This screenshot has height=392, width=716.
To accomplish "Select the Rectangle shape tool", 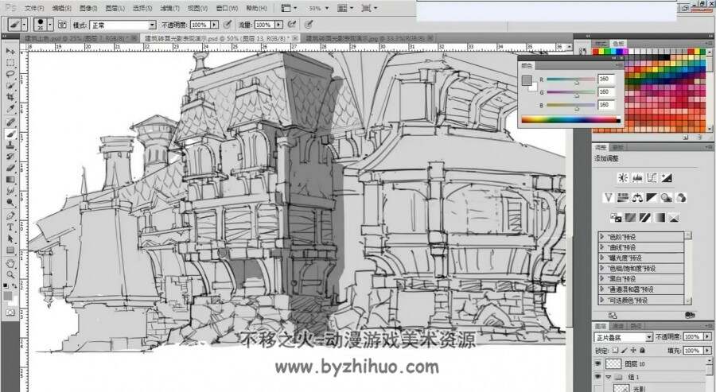I will [10, 250].
